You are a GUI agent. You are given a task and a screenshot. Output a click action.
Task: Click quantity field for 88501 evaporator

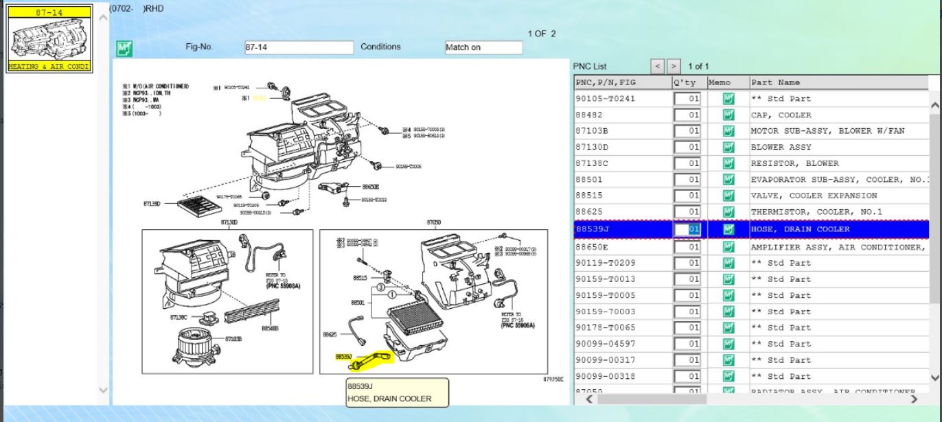point(688,180)
